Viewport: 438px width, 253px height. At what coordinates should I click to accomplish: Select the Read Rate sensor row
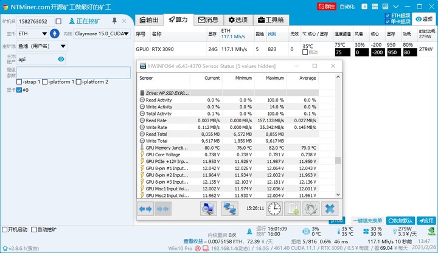pos(229,120)
